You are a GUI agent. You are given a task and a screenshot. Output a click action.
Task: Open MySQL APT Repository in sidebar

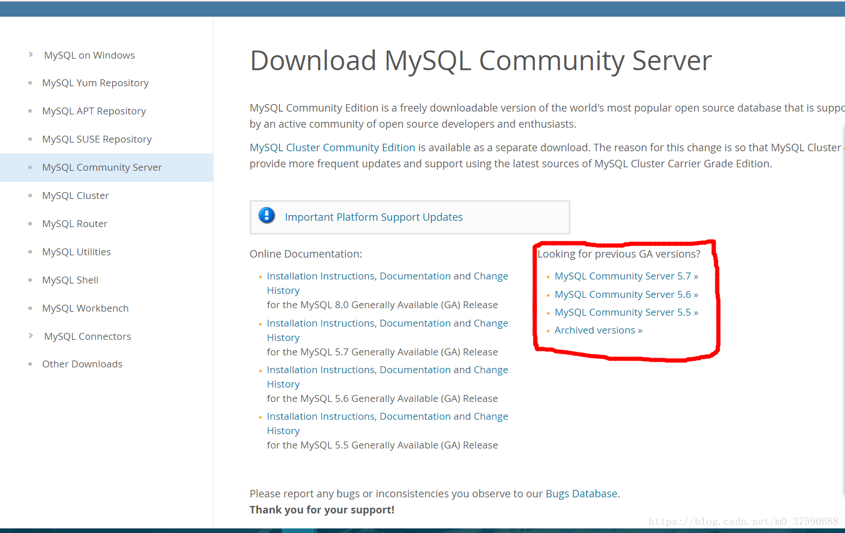(x=94, y=111)
